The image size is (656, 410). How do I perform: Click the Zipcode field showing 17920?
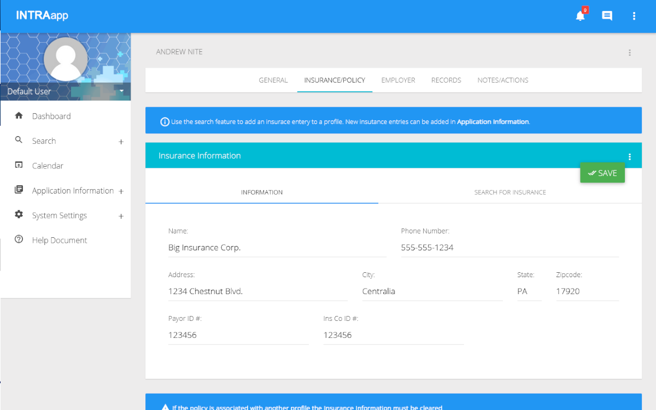[x=587, y=291]
